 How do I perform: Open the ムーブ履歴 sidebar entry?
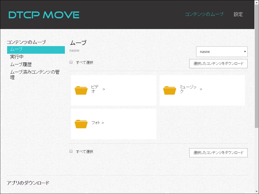point(19,64)
